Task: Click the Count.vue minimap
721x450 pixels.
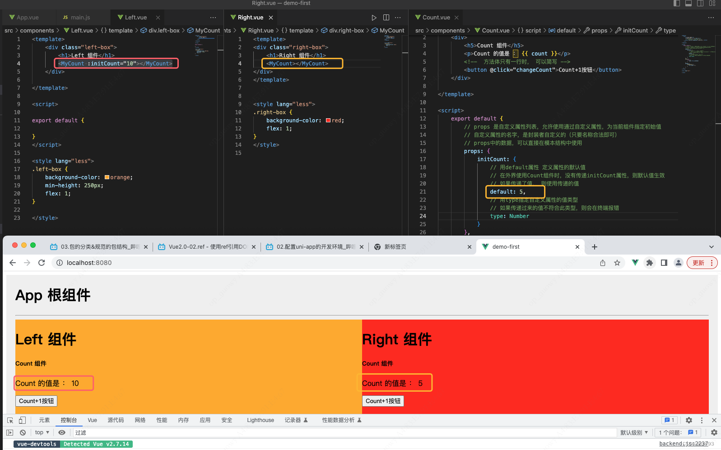Action: point(698,54)
